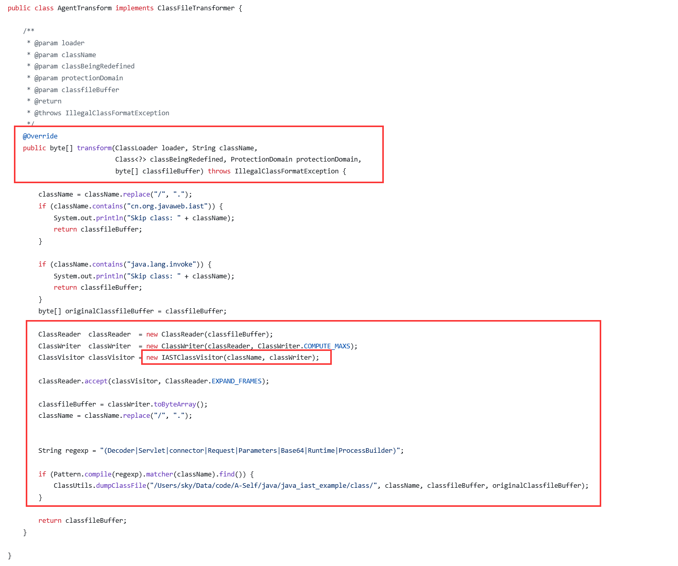Click the @param classBeingRedefined Javadoc line
The height and width of the screenshot is (566, 678).
pyautogui.click(x=84, y=66)
